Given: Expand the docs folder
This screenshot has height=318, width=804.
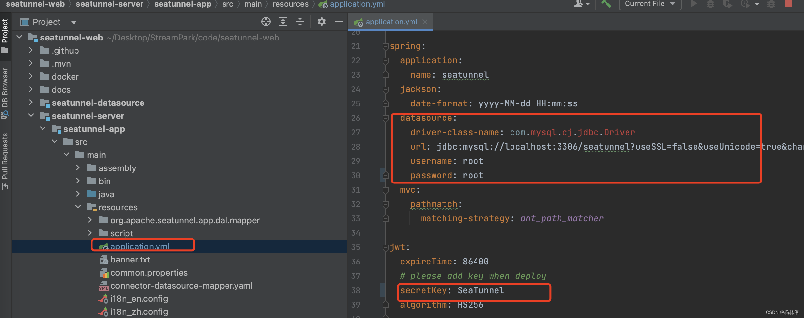Looking at the screenshot, I should tap(31, 89).
